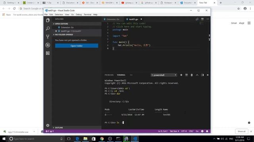Open Microsoft Edge from the taskbar
254x142 pixels.
tap(77, 138)
